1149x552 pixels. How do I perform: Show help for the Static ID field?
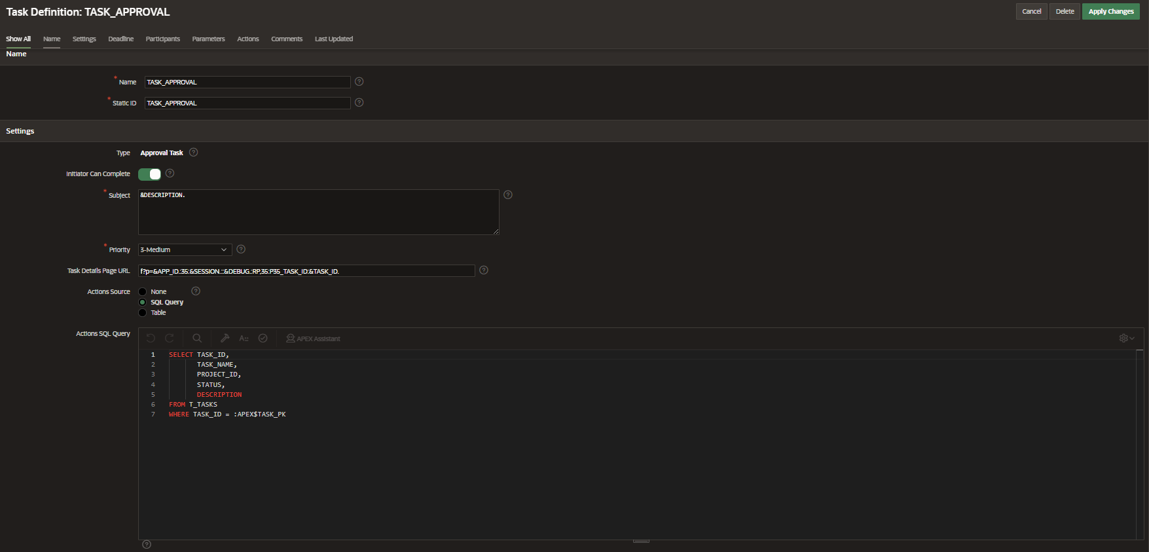(x=359, y=103)
